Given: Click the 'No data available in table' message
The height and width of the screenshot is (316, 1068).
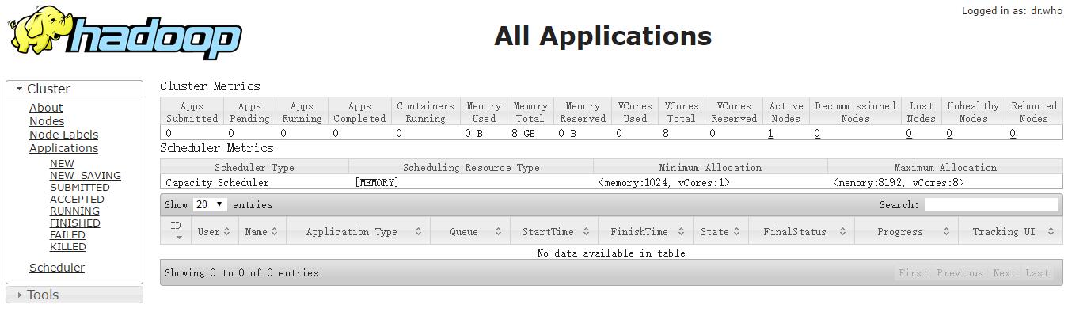Looking at the screenshot, I should pyautogui.click(x=611, y=253).
